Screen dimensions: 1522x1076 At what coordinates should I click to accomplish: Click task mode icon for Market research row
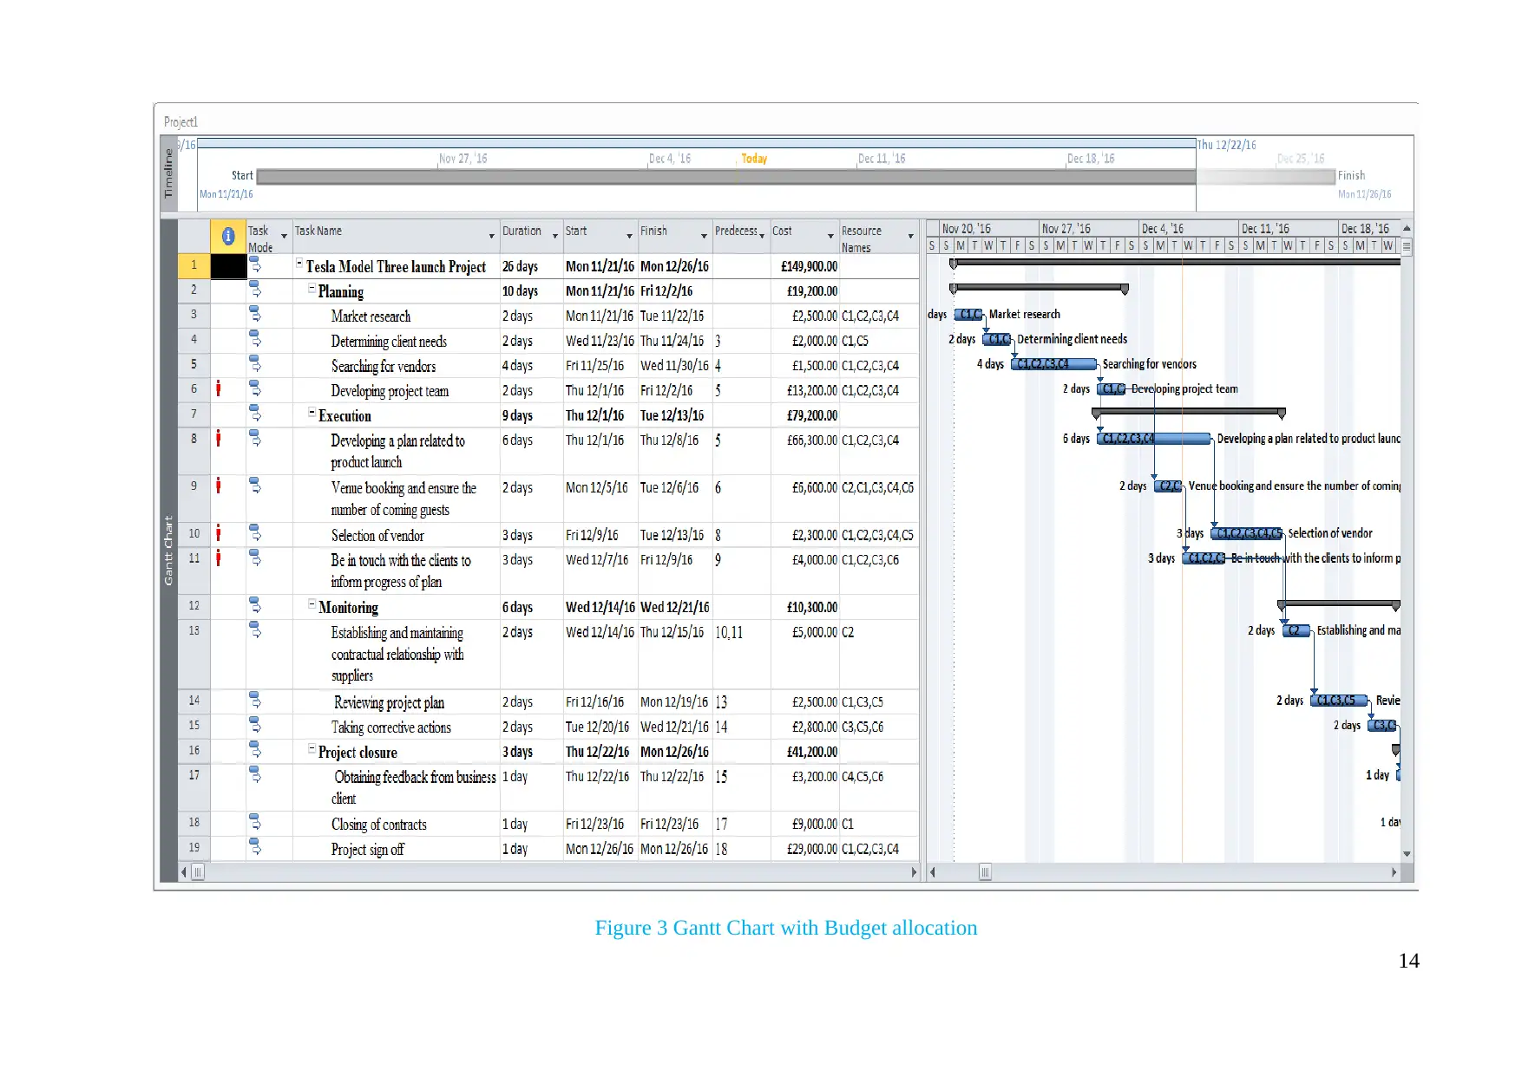[x=255, y=314]
